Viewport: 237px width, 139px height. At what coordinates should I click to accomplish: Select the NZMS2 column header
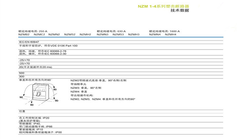point(70,34)
